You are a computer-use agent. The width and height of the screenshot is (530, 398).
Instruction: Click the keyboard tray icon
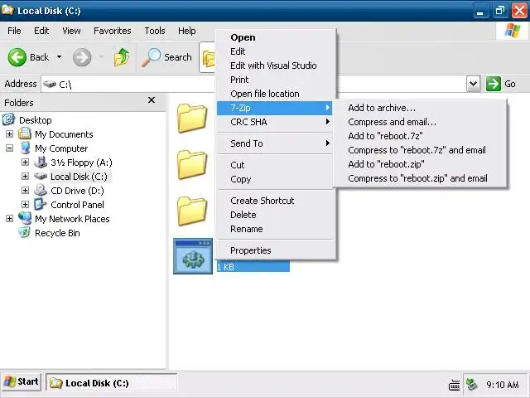[454, 385]
